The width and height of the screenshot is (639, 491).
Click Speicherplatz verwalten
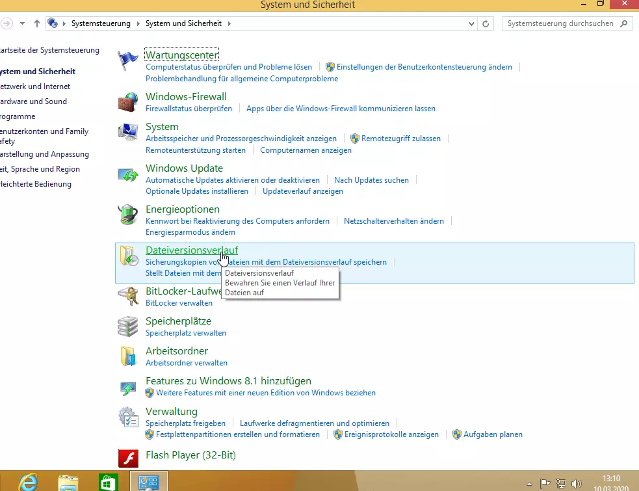tap(186, 333)
